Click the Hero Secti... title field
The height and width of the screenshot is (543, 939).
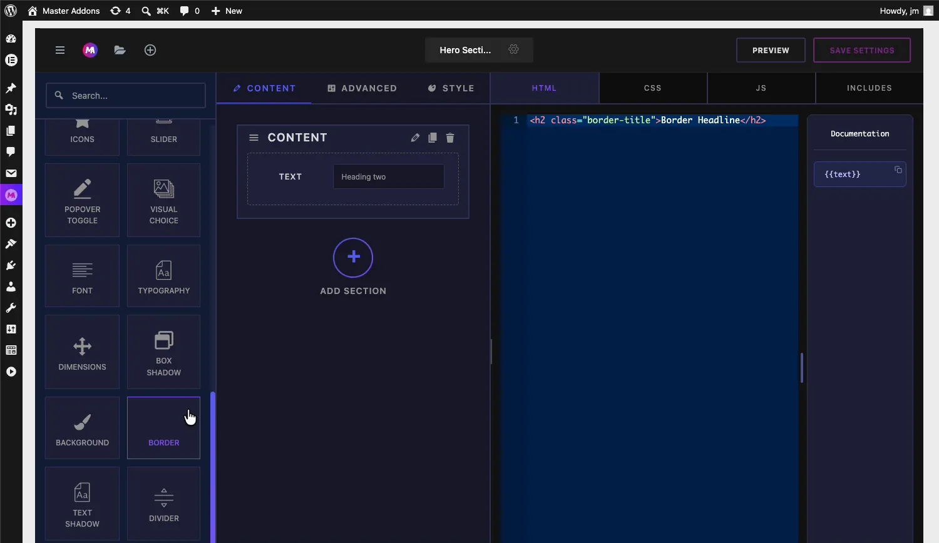[x=465, y=50]
